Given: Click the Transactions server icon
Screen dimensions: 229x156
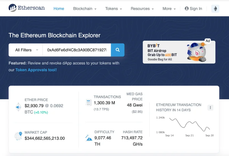Looking at the screenshot, I should coord(88,102).
